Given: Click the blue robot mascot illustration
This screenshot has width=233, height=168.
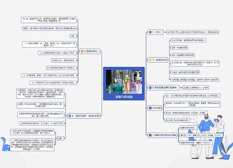Looking at the screenshot, I should coord(5,144).
